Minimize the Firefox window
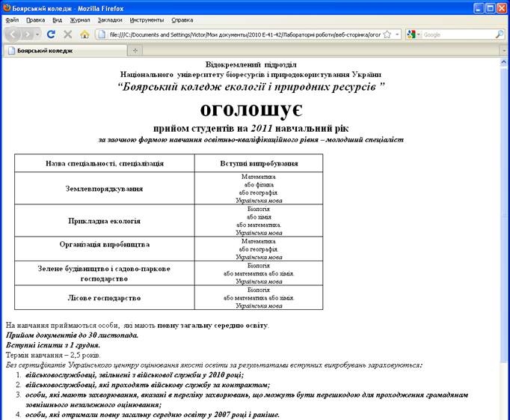 479,8
